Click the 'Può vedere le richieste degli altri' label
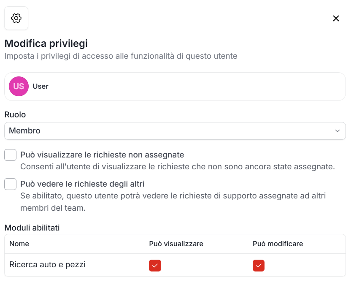Viewport: 351px width, 285px height. coord(82,184)
